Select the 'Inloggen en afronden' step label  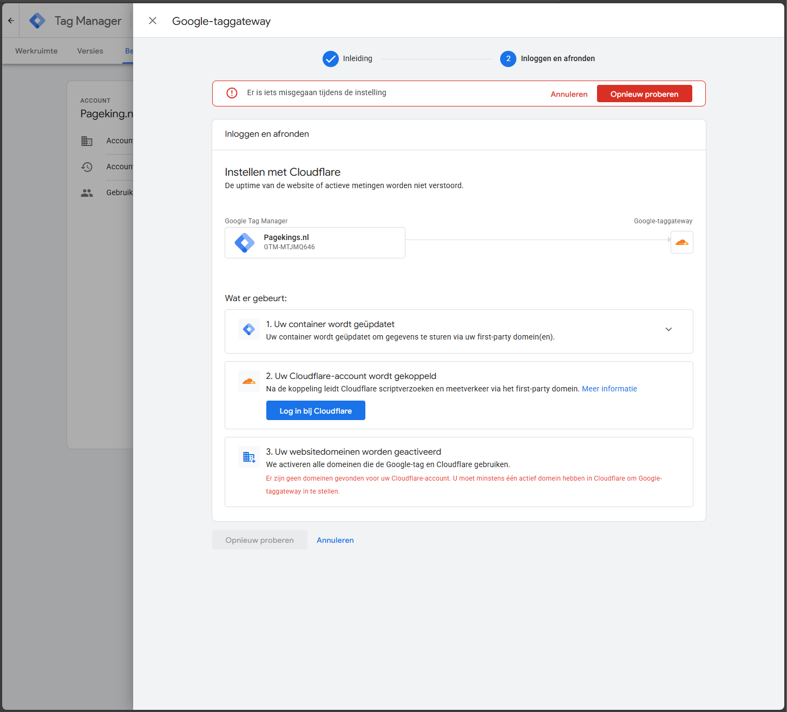pyautogui.click(x=558, y=58)
